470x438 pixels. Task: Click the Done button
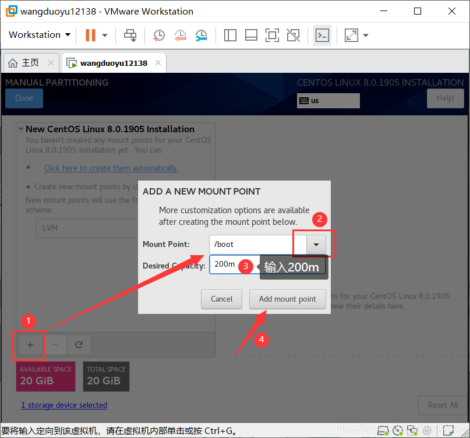tap(24, 98)
